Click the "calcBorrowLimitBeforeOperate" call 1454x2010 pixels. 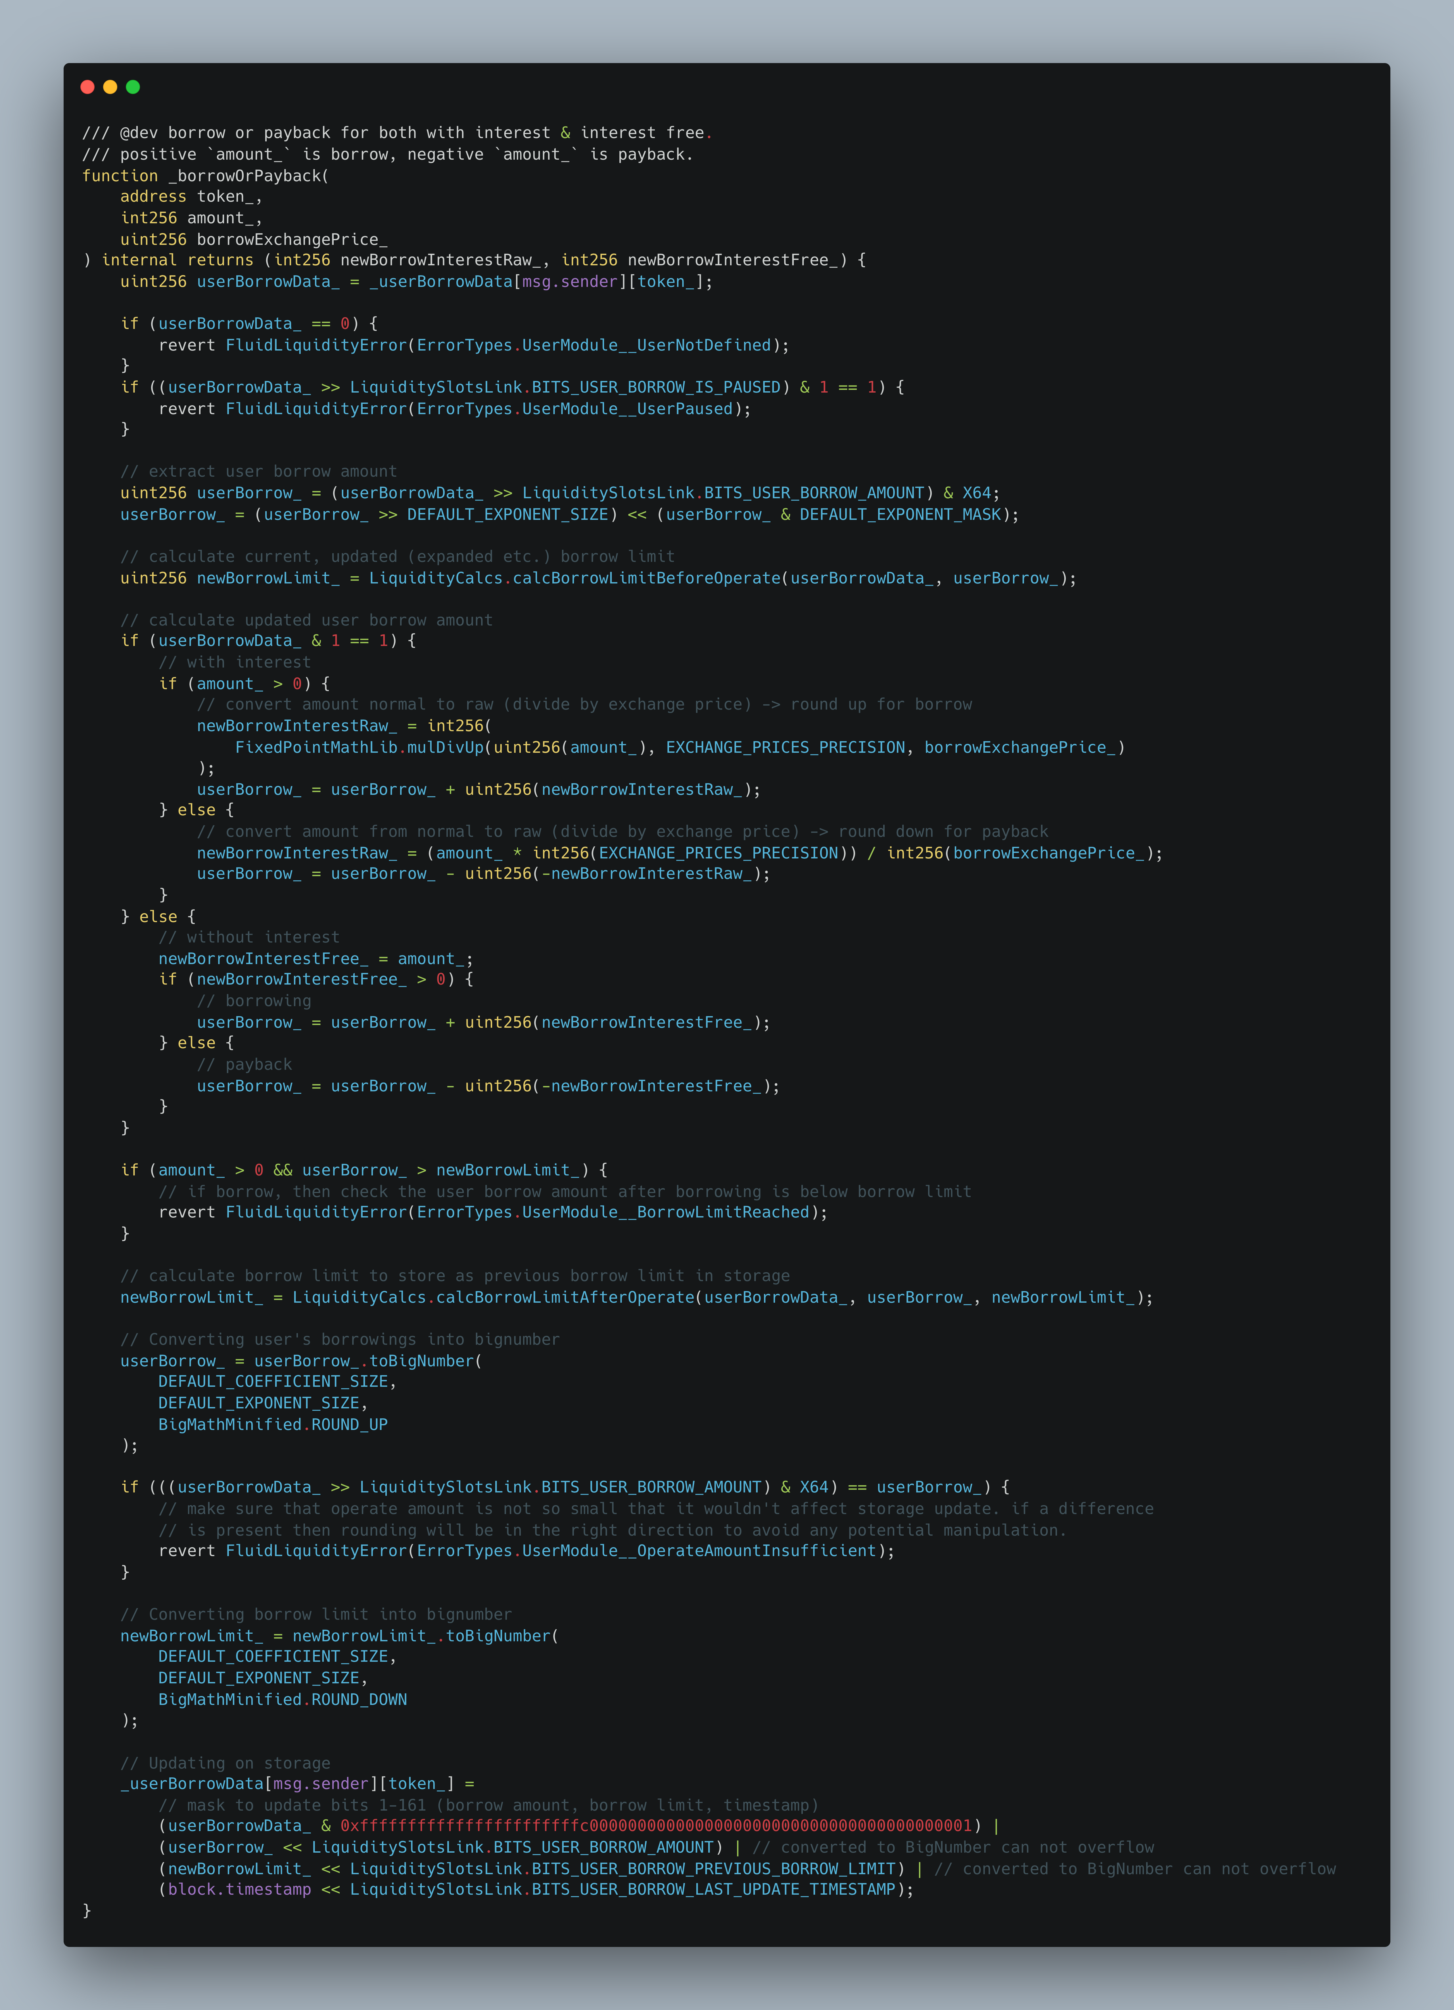[647, 578]
